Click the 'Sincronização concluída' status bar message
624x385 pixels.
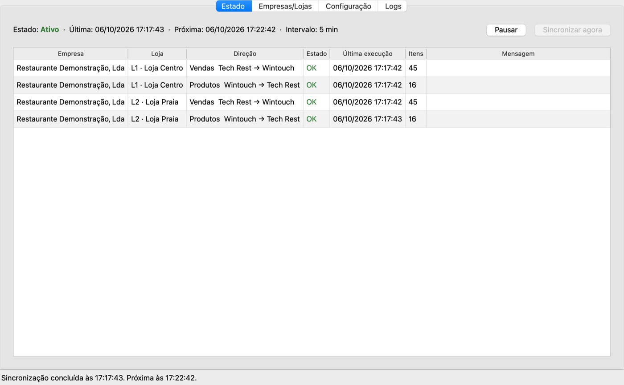pos(99,378)
